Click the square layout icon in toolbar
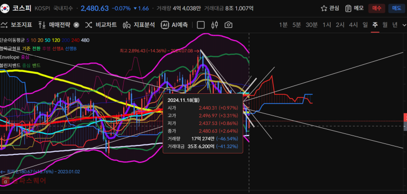Image resolution: width=407 pixels, height=194 pixels. click(x=201, y=25)
